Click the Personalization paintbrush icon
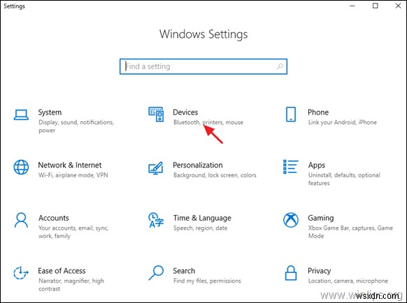 (156, 168)
